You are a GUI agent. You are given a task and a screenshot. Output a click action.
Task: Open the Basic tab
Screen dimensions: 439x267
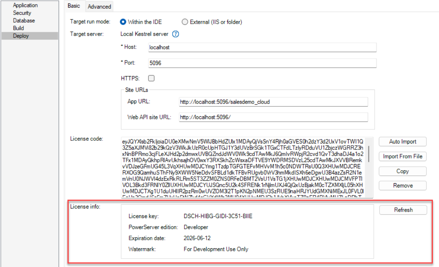[74, 6]
